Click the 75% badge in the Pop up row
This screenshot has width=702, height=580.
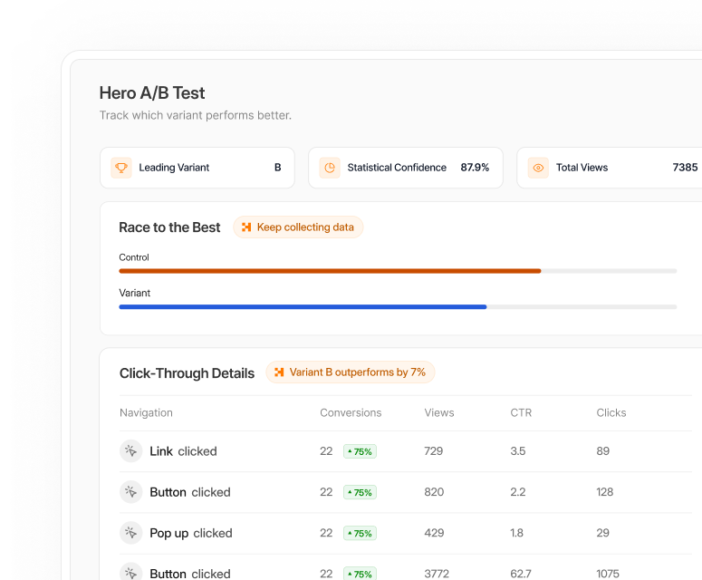click(x=360, y=533)
